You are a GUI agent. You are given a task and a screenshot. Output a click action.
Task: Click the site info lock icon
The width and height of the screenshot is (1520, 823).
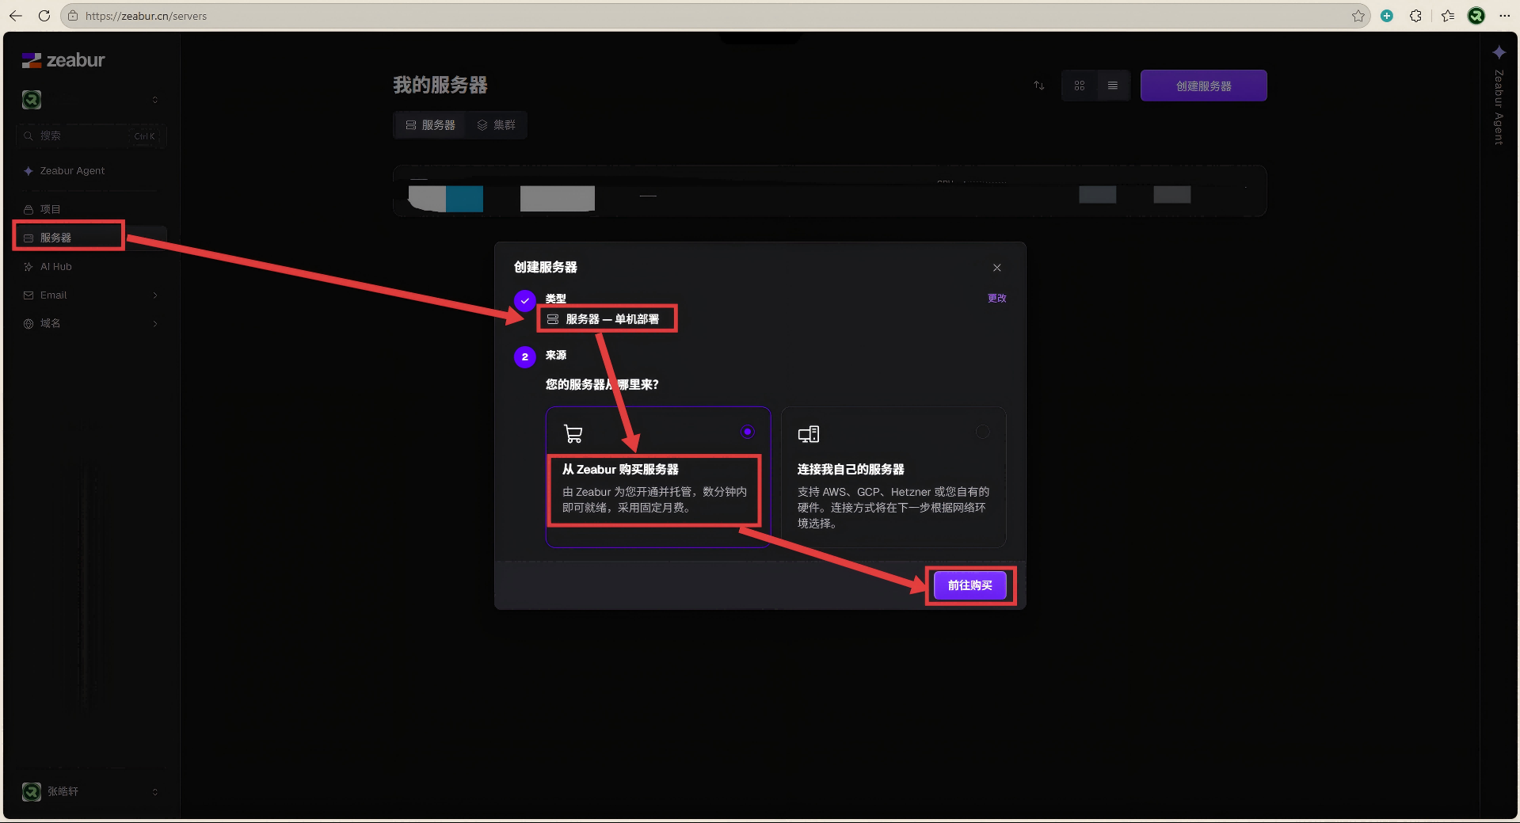pyautogui.click(x=72, y=16)
